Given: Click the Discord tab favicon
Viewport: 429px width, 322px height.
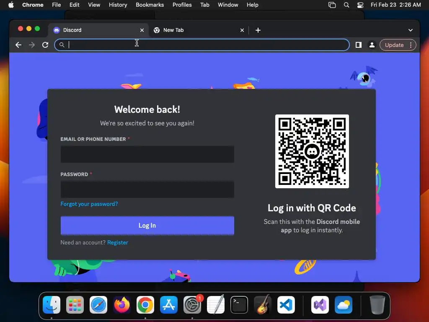Looking at the screenshot, I should click(x=57, y=30).
